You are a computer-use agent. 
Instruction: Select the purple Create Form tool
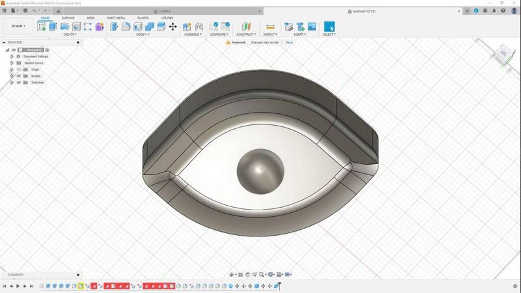tap(100, 27)
